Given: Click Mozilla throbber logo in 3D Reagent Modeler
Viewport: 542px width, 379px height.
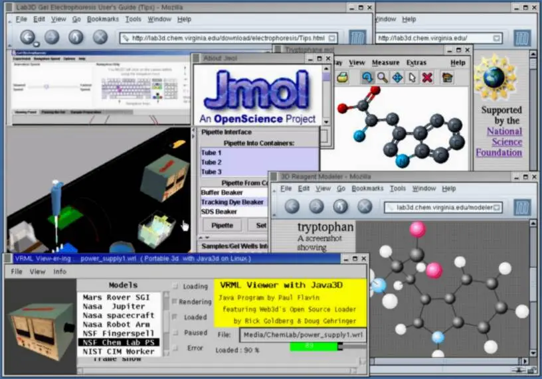Looking at the screenshot, I should (x=522, y=207).
